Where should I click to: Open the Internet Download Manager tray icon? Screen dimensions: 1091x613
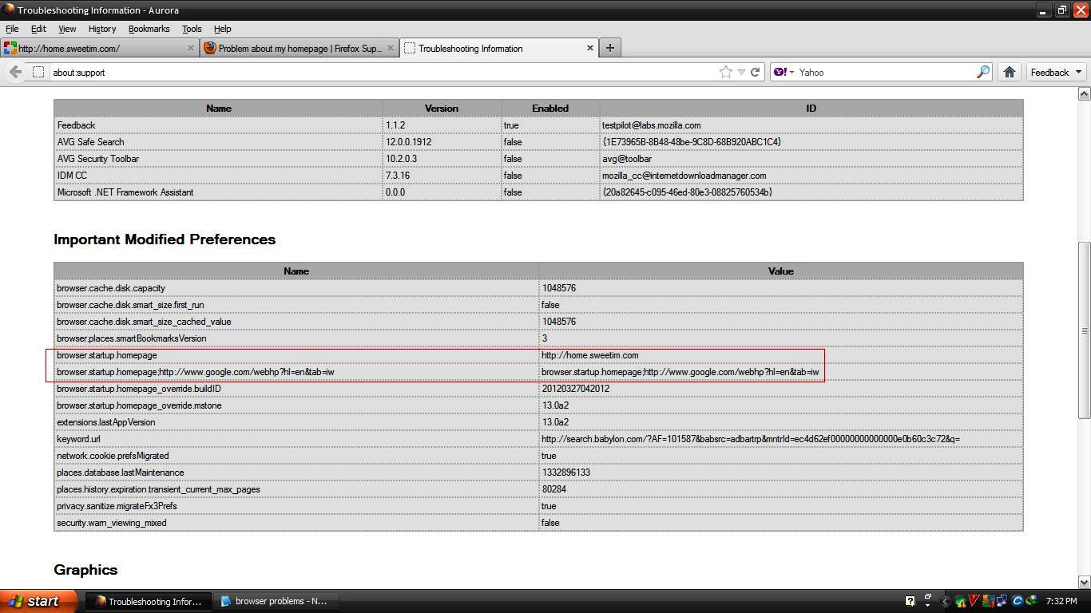(x=1031, y=601)
